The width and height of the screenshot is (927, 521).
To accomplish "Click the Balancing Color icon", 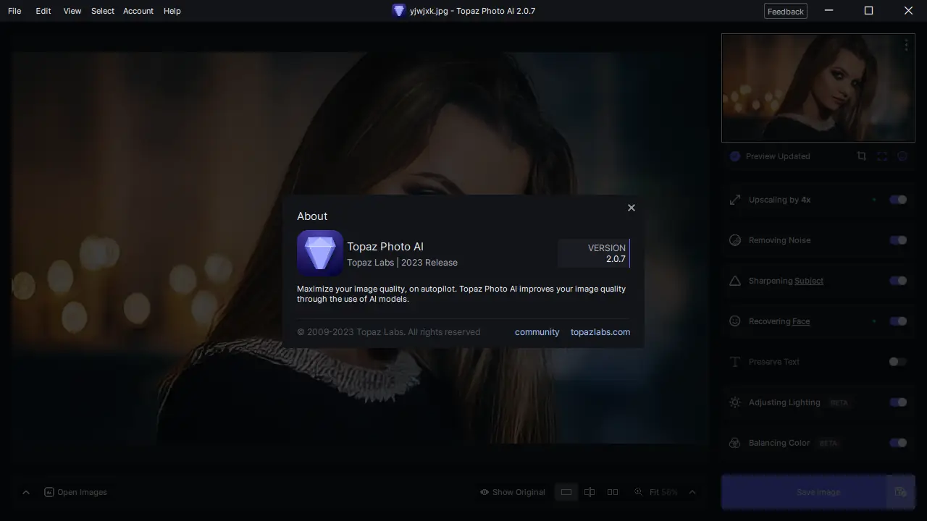I will 735,443.
